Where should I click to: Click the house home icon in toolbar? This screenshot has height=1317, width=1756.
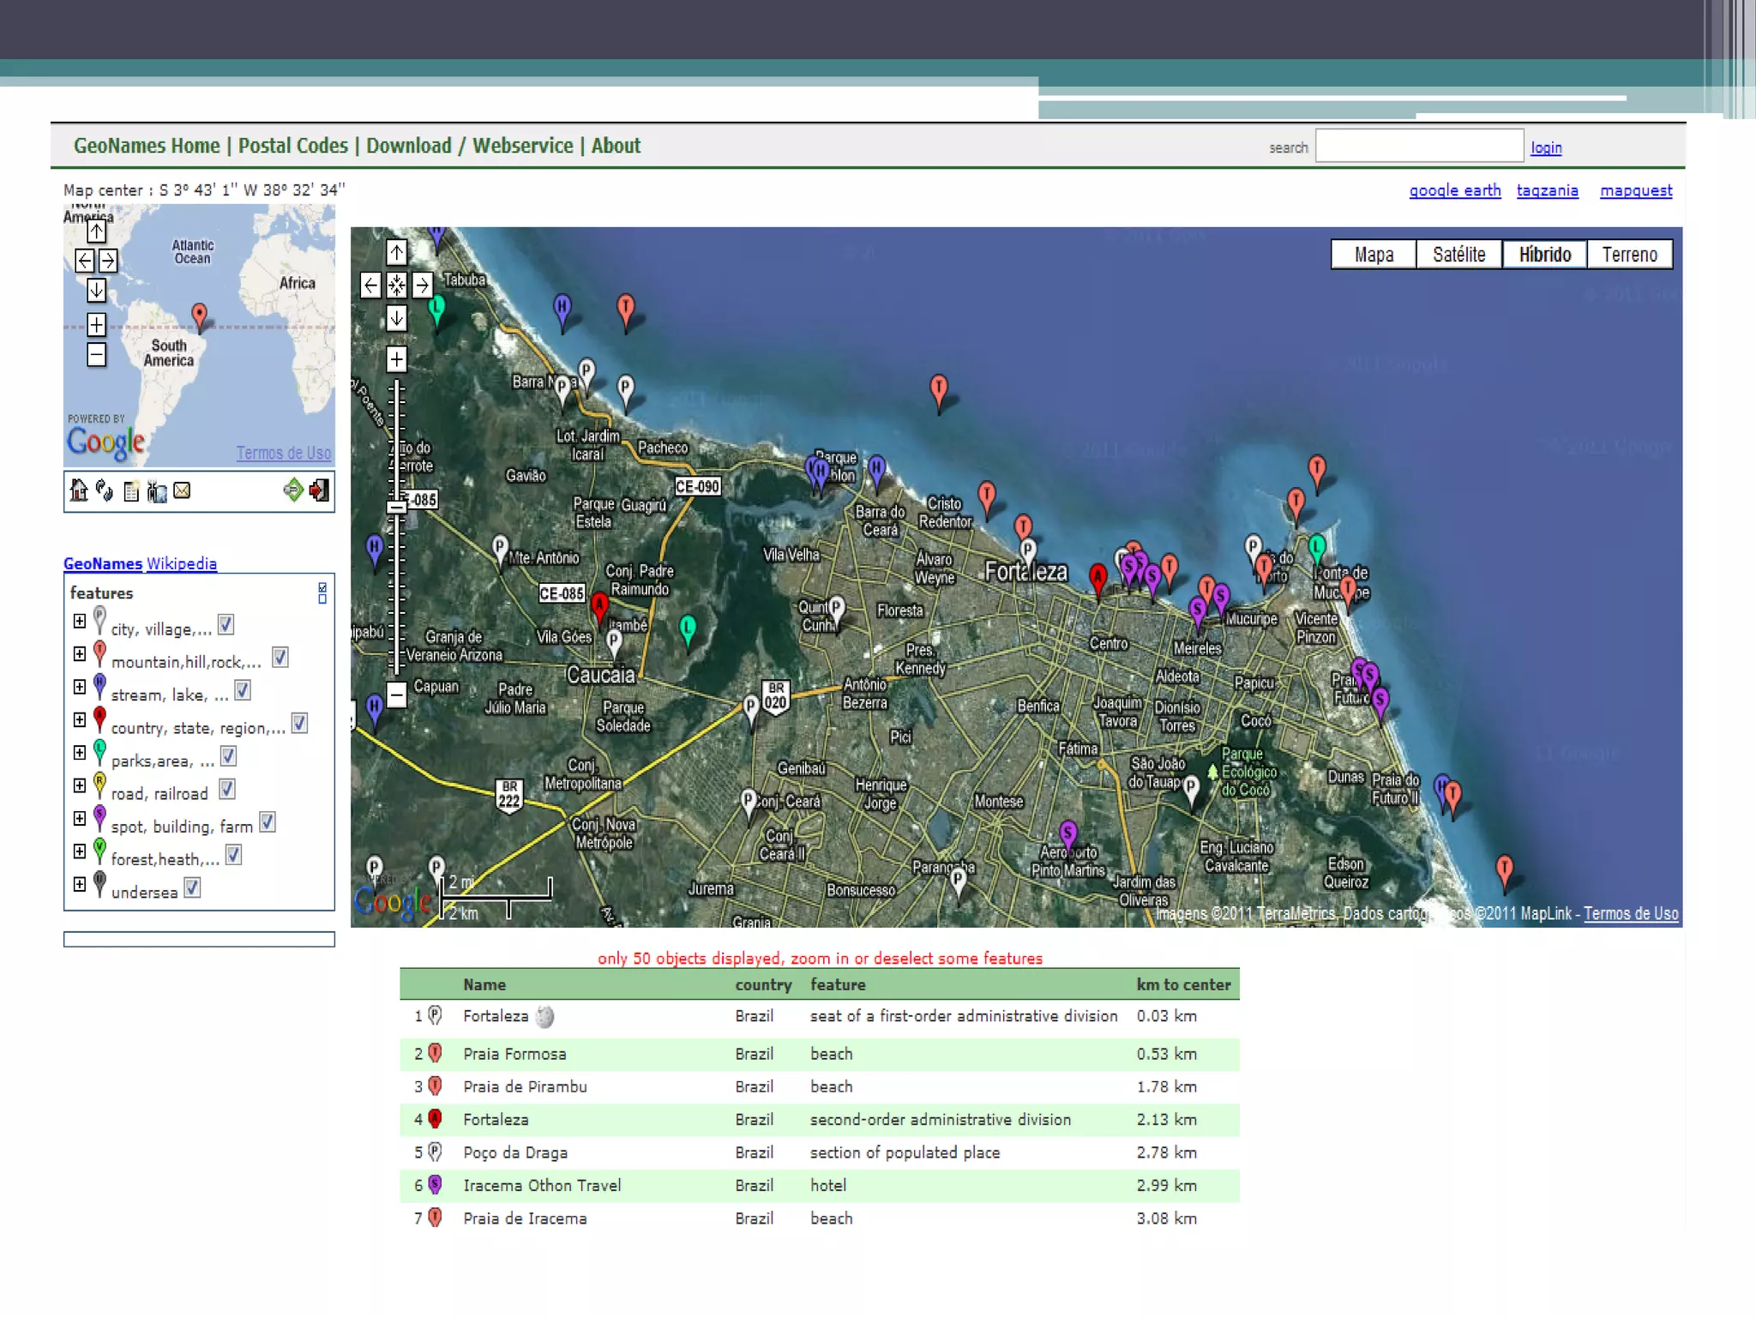tap(79, 490)
